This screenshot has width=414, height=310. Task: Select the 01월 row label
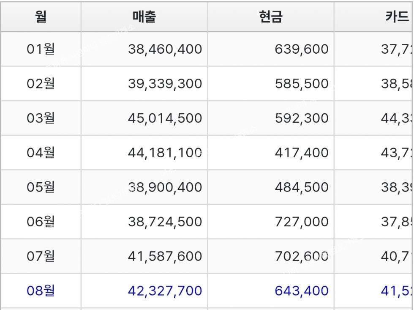pyautogui.click(x=41, y=49)
